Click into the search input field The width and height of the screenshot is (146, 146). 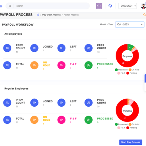[x=51, y=6]
